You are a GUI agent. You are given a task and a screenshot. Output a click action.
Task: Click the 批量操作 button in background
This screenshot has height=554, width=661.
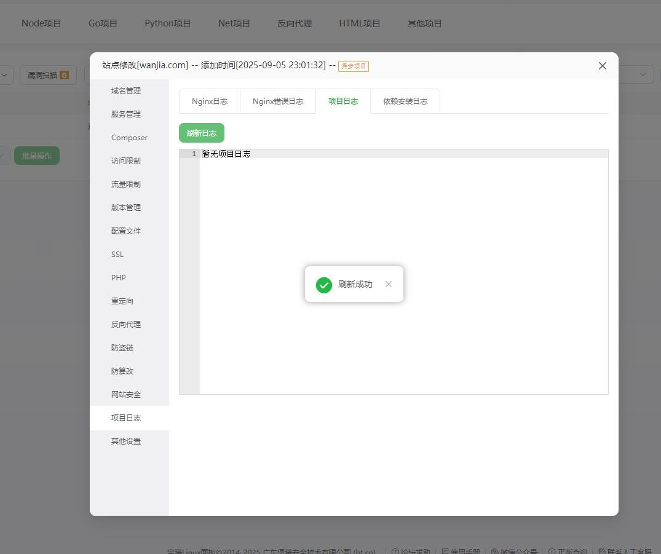[x=37, y=156]
